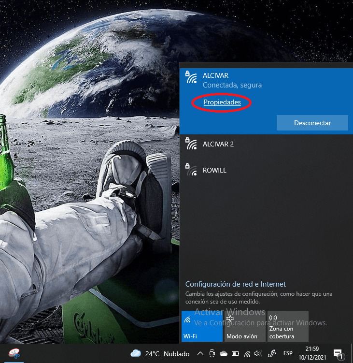This screenshot has height=363, width=353.
Task: Select the ROWILL wireless network
Action: (x=214, y=170)
